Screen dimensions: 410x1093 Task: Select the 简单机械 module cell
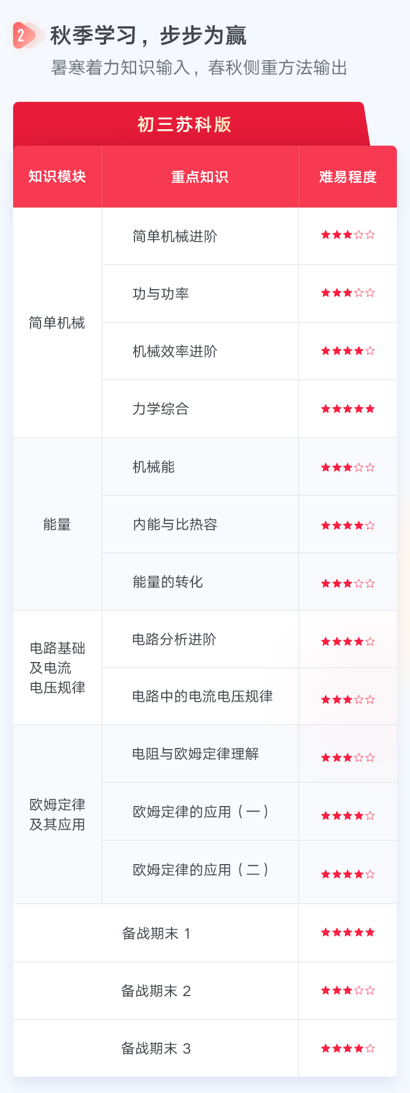point(57,323)
